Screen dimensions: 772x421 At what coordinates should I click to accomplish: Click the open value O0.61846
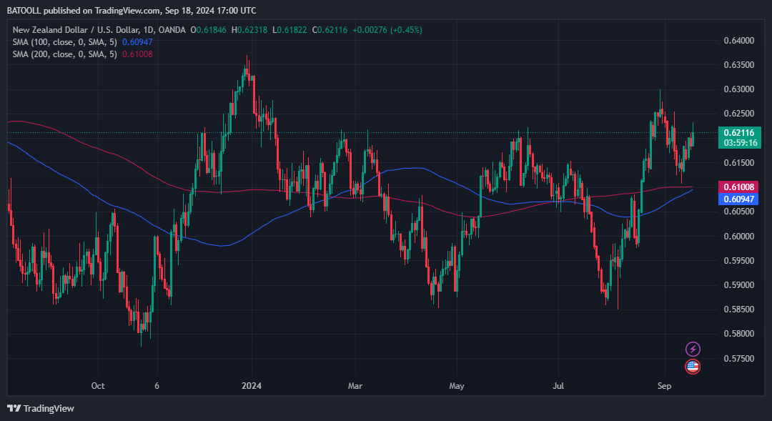point(209,29)
